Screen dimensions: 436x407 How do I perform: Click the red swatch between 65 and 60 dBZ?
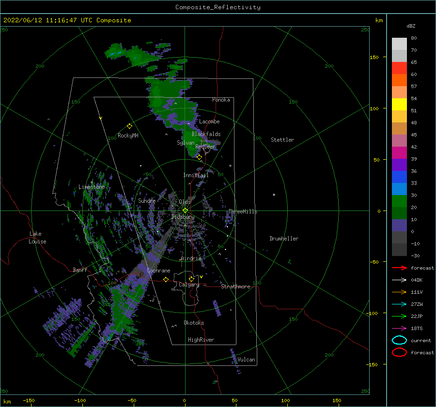(x=399, y=68)
